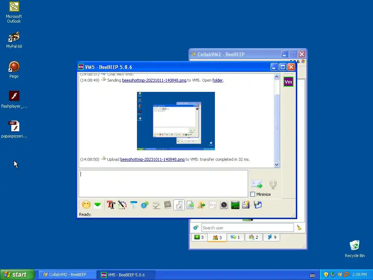Click the security shield tray icon

[x=326, y=275]
